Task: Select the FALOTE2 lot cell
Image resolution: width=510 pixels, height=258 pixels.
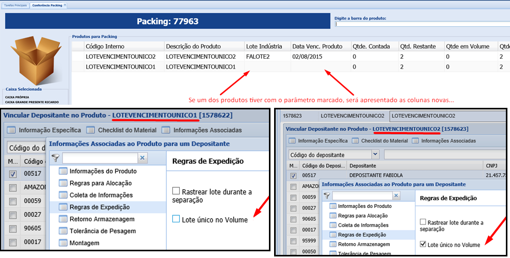Action: [267, 57]
